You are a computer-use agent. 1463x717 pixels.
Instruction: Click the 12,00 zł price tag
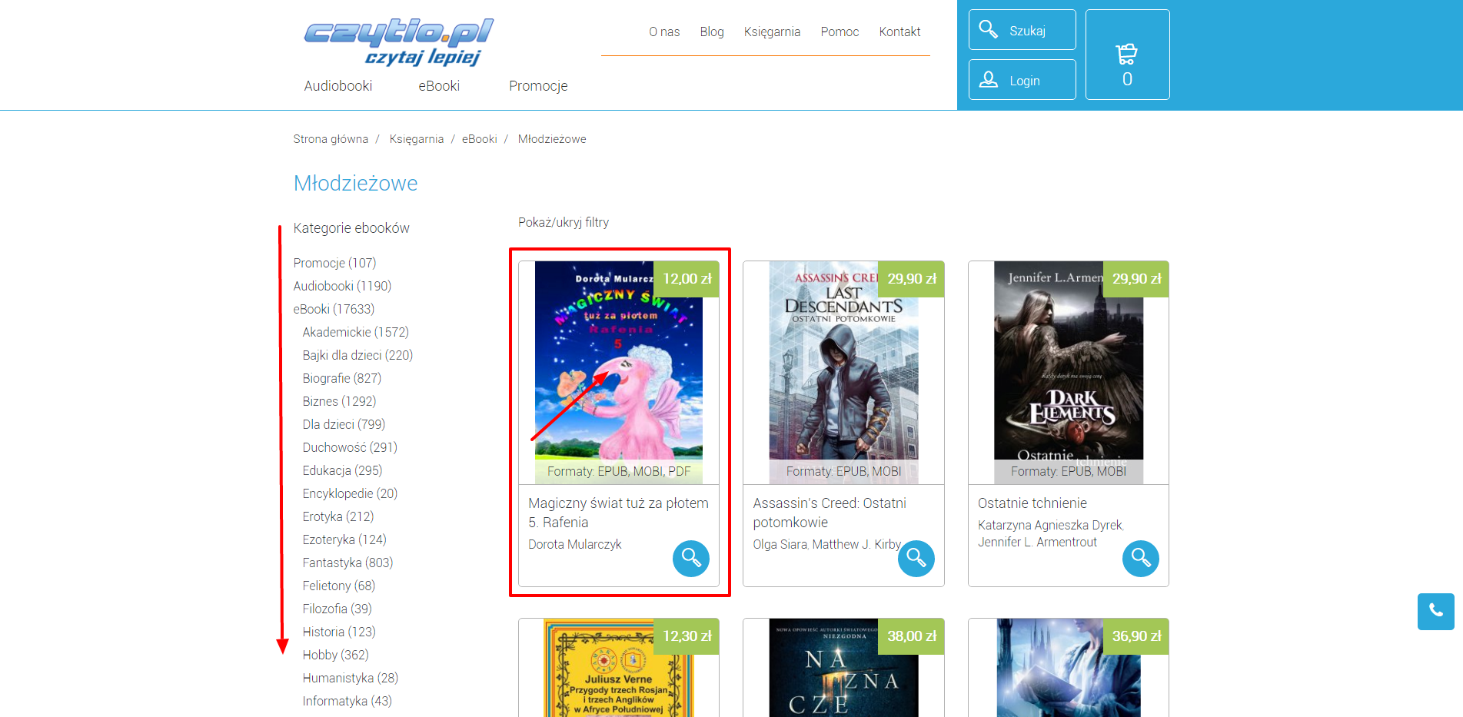687,279
